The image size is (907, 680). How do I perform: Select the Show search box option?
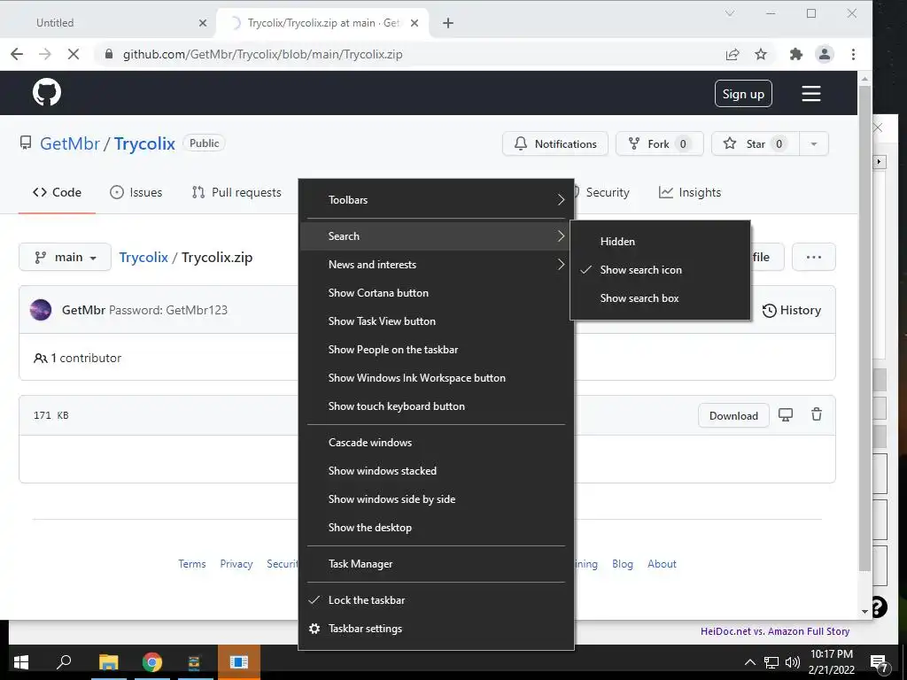660,298
